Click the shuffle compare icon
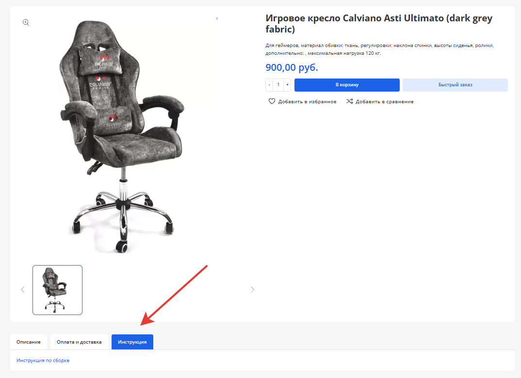Image resolution: width=521 pixels, height=378 pixels. point(350,101)
